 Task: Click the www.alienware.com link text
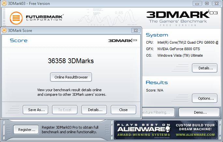[195, 135]
